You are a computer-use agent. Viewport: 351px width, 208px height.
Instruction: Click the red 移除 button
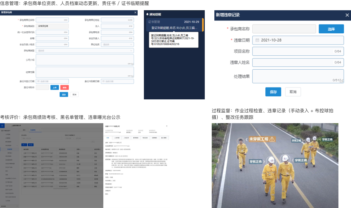pos(65,87)
